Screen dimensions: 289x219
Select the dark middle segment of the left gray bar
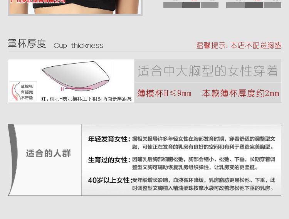tap(191, 5)
